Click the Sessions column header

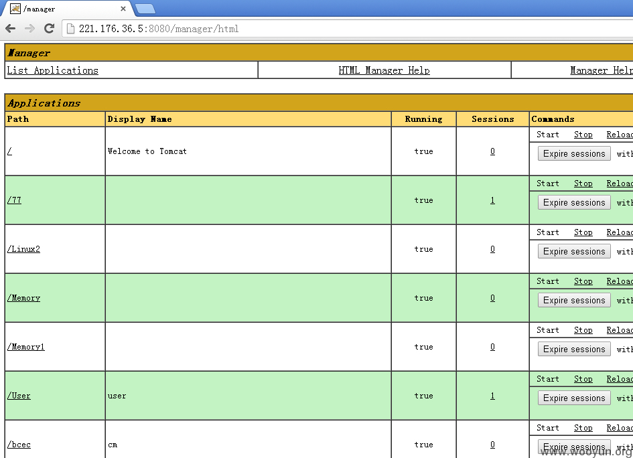coord(492,119)
